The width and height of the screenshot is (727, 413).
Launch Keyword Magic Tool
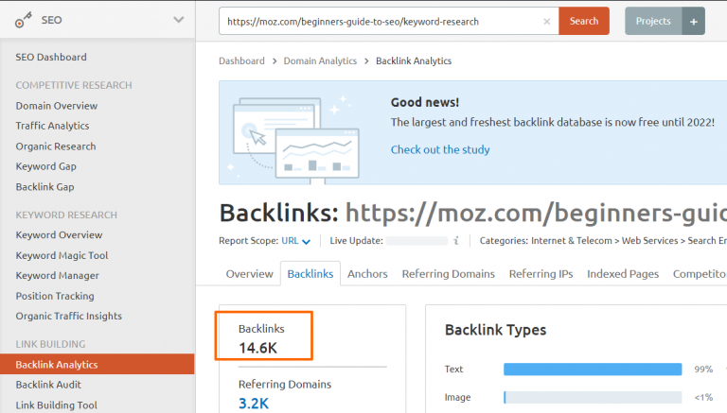62,255
